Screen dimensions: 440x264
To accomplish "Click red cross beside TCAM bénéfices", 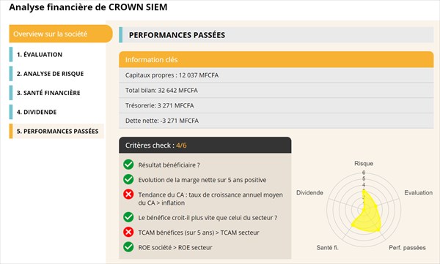I will click(128, 232).
